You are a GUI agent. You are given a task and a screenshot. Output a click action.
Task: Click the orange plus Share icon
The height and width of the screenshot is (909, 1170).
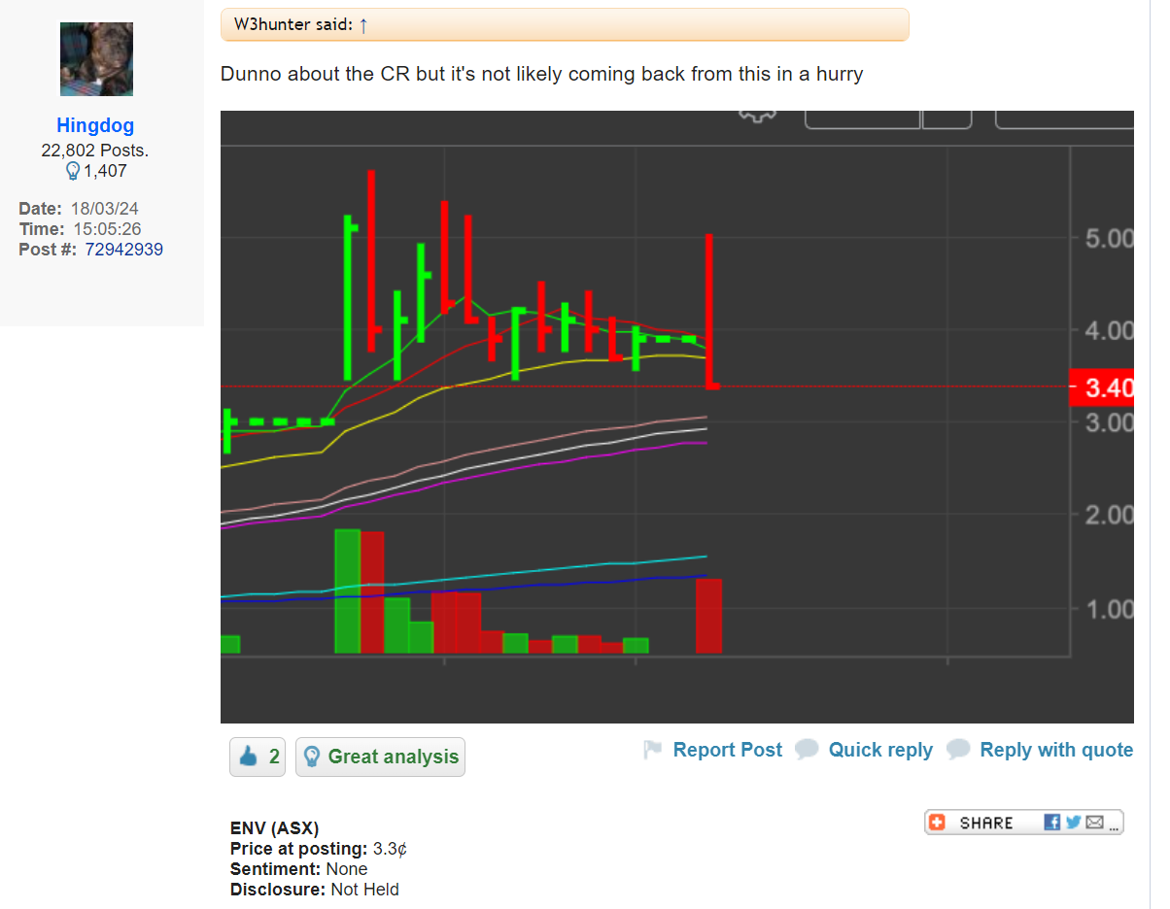tap(937, 823)
